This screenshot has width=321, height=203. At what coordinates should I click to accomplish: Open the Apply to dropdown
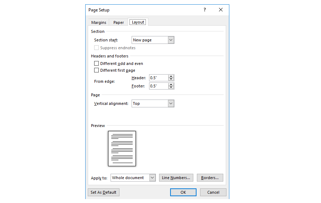pyautogui.click(x=152, y=178)
